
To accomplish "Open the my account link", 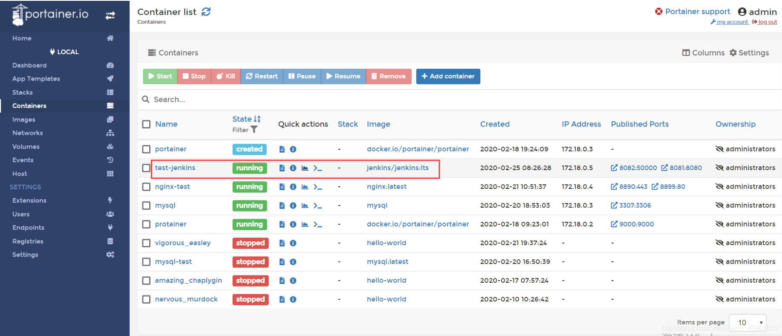I will [729, 22].
